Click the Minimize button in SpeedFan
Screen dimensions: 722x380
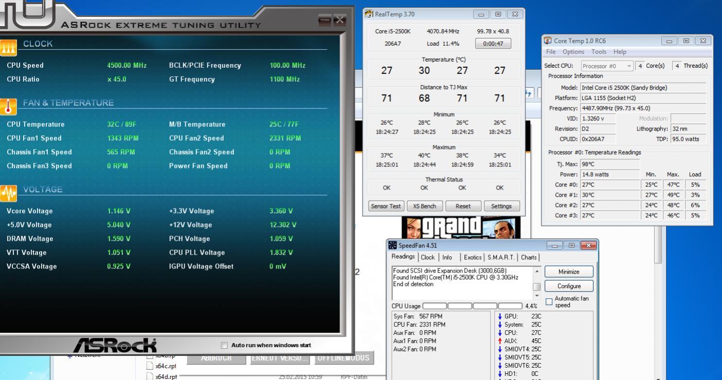click(x=569, y=272)
